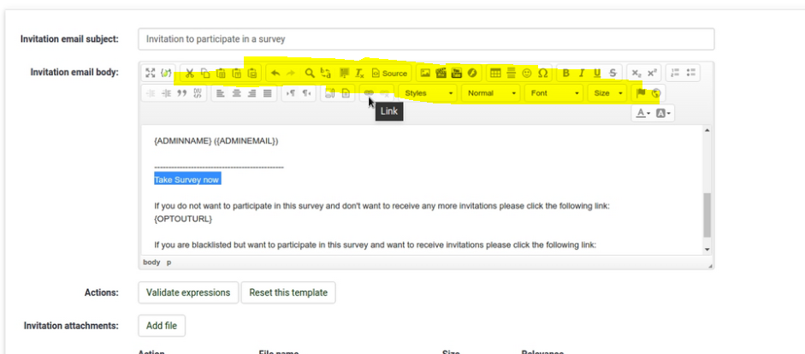Open the Replace tool
The height and width of the screenshot is (354, 805).
point(325,73)
